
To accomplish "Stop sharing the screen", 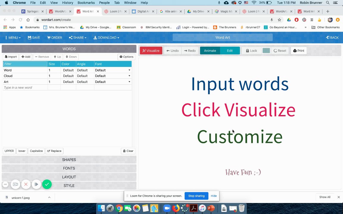I will pos(197,196).
